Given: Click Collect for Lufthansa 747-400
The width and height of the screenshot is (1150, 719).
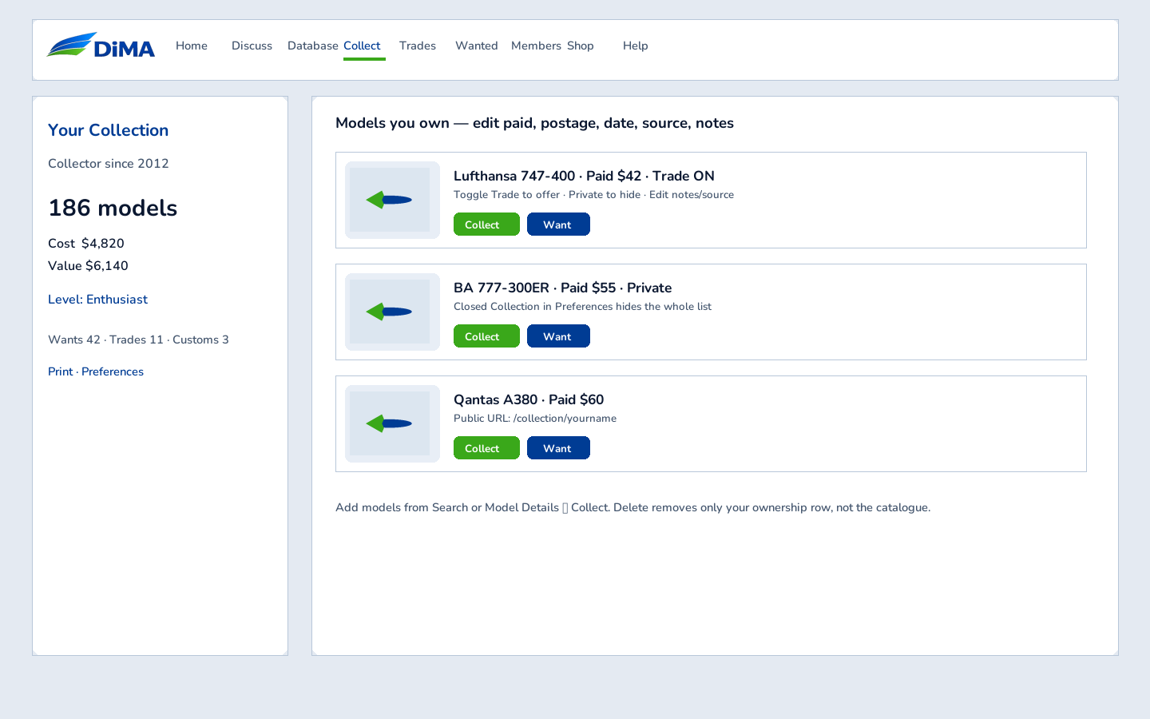Looking at the screenshot, I should click(x=486, y=224).
